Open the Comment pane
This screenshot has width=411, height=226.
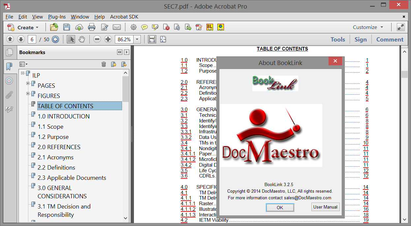coord(390,40)
